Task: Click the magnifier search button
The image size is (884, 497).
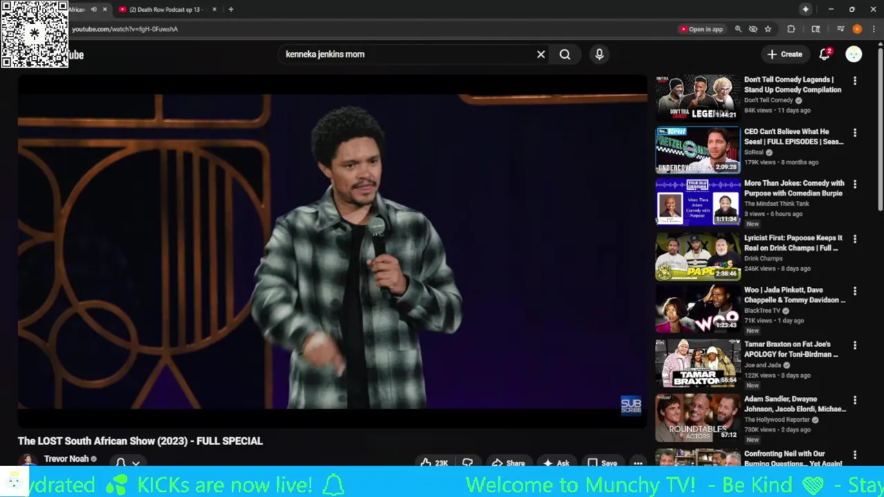Action: pyautogui.click(x=565, y=55)
